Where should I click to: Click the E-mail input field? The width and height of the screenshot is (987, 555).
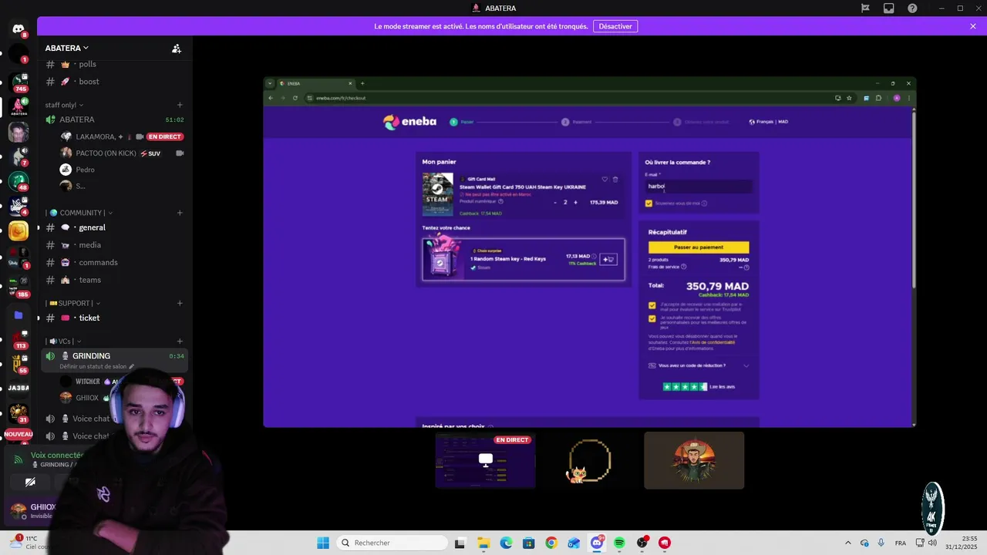coord(699,187)
